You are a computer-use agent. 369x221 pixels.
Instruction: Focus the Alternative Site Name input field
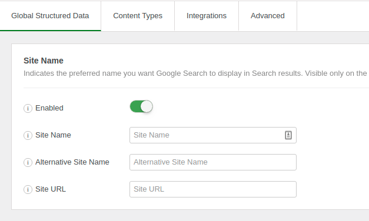pyautogui.click(x=212, y=162)
